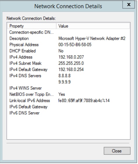Select the IPv4 Default Gateway row
The height and width of the screenshot is (164, 138).
coord(68,70)
